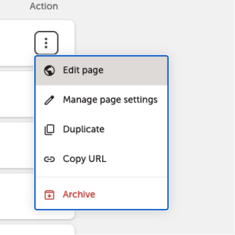Choose Edit page from the menu
Viewport: 235px width, 235px height.
(101, 71)
